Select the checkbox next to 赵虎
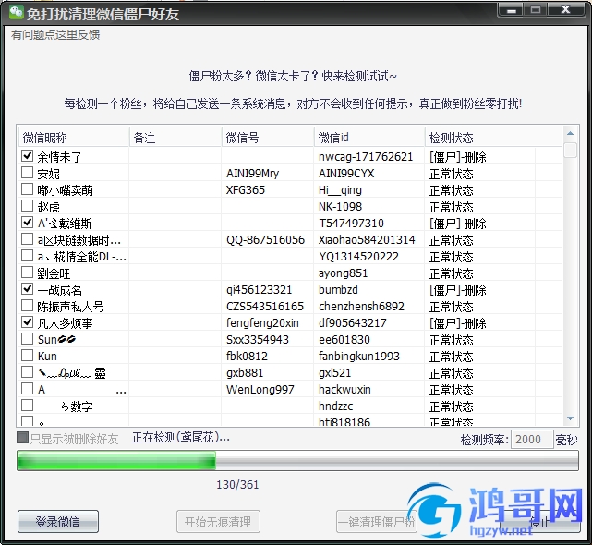The height and width of the screenshot is (545, 592). [27, 205]
